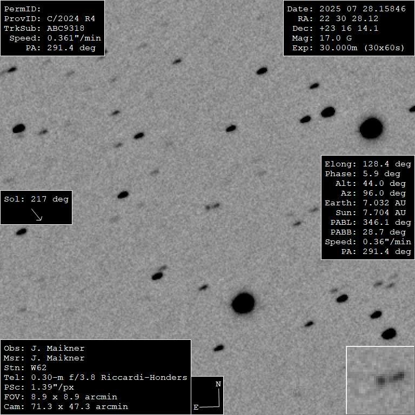Screen dimensions: 415x415
Task: Click the N label on the compass
Action: click(x=218, y=384)
